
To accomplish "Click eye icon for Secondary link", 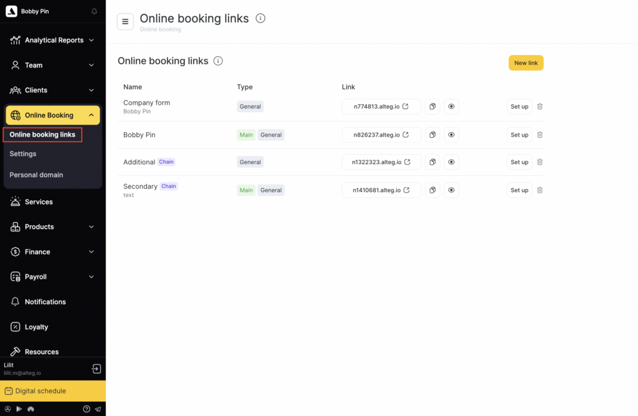I will (x=451, y=190).
